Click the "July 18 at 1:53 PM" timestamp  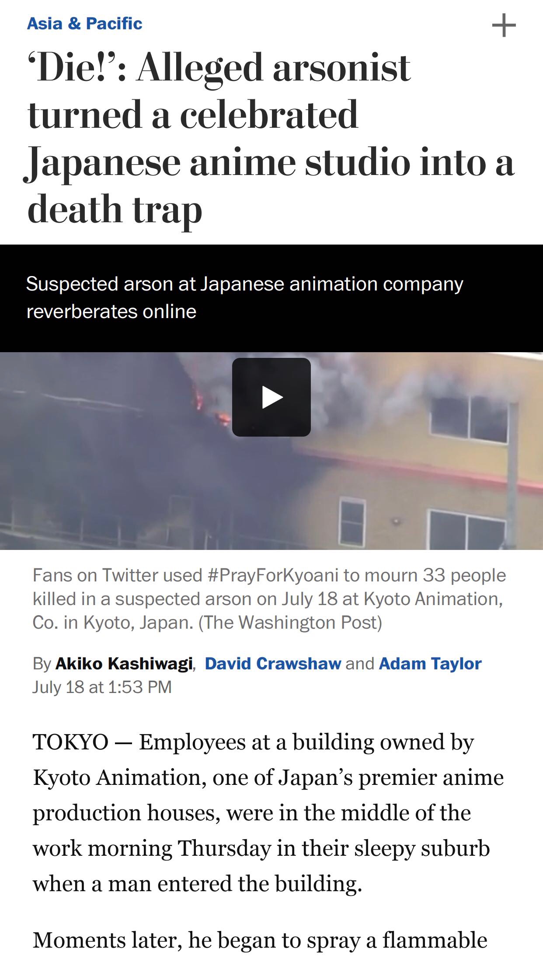click(x=102, y=687)
